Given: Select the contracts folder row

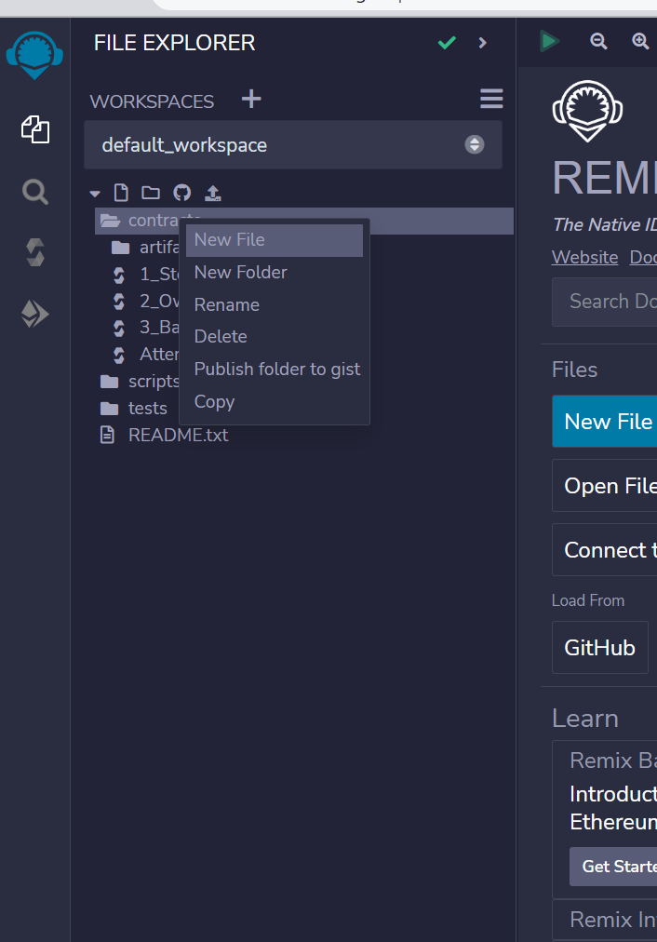Looking at the screenshot, I should pos(304,221).
